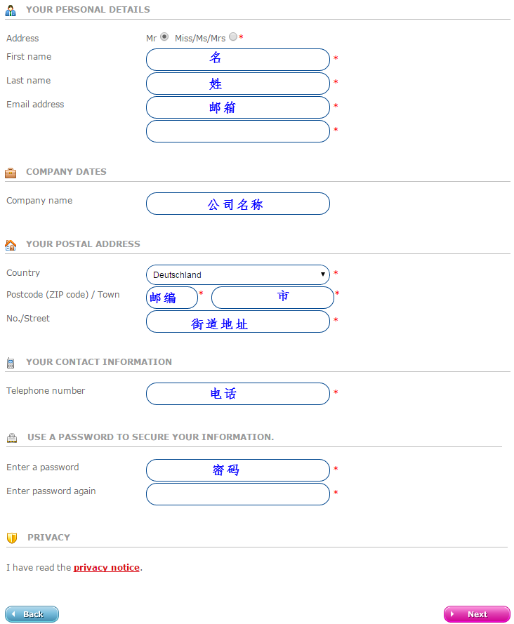Click the briefcase icon beside Company Dates

[x=11, y=173]
